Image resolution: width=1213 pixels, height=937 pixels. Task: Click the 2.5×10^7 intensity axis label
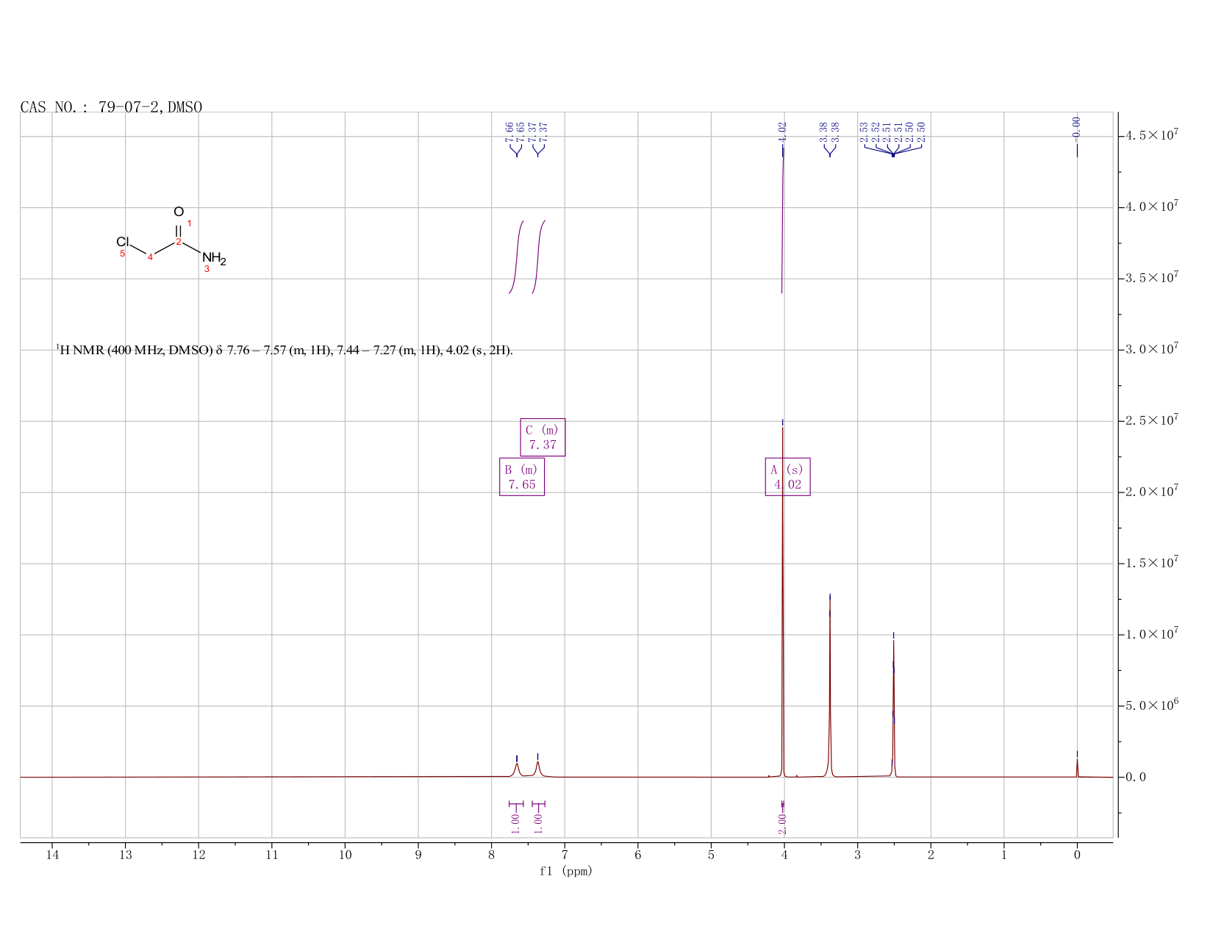pos(1152,421)
